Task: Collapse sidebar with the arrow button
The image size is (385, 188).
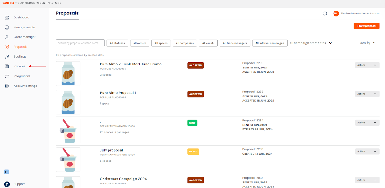Action: pos(6,172)
